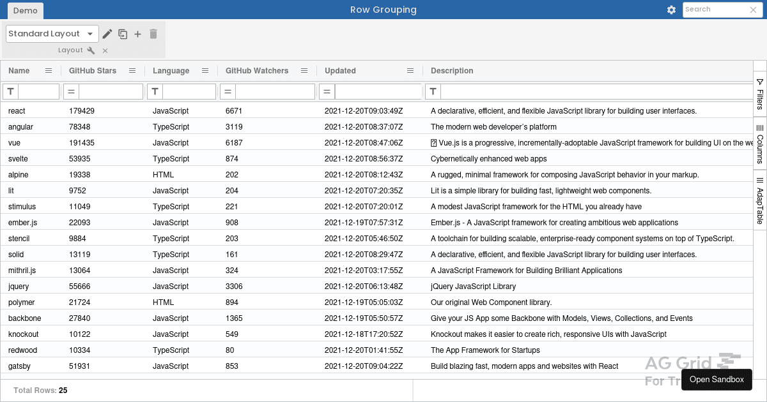Open the settings gear in the header
Screen dimensions: 767x402
[671, 10]
